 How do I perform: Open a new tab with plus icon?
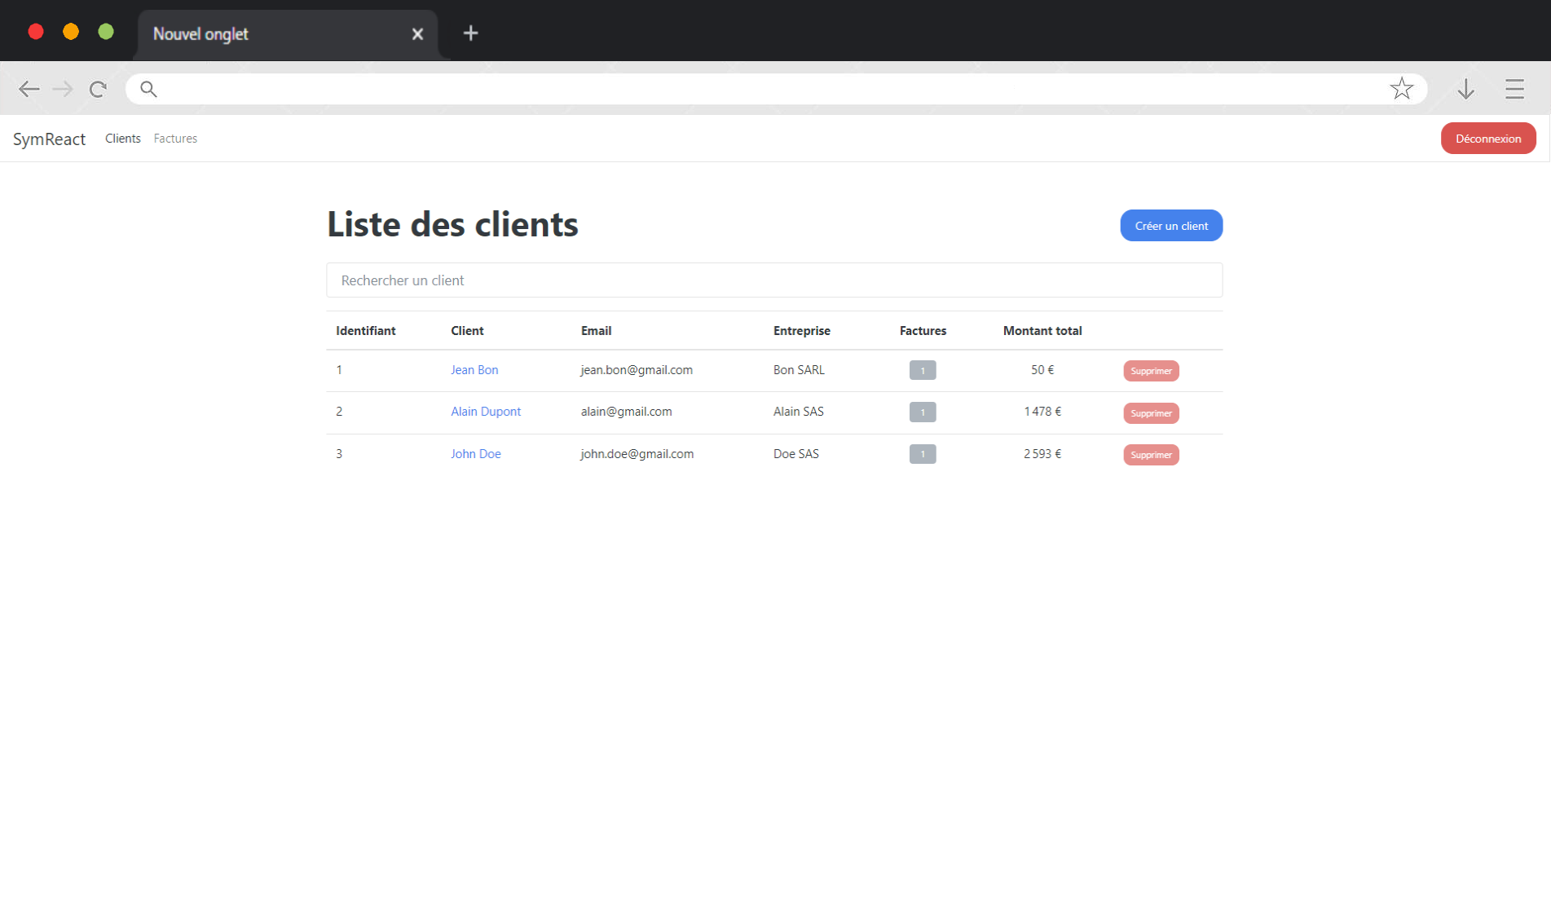point(470,33)
